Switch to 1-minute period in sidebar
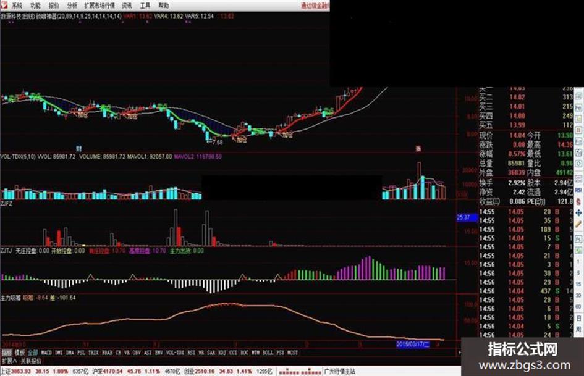 [579, 262]
